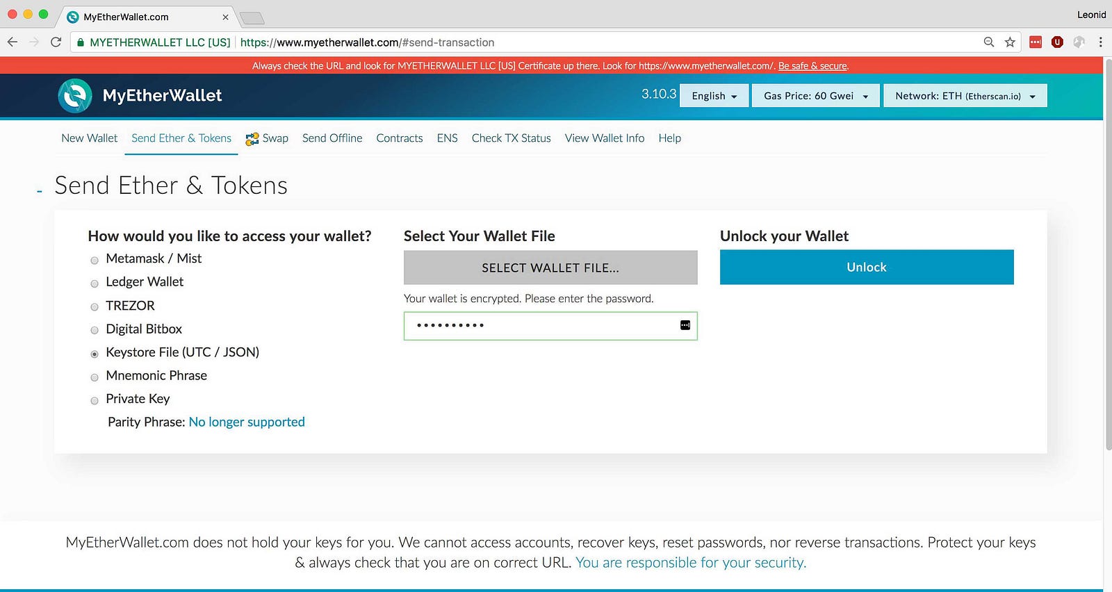
Task: Open the Send Offline tab
Action: pos(332,138)
